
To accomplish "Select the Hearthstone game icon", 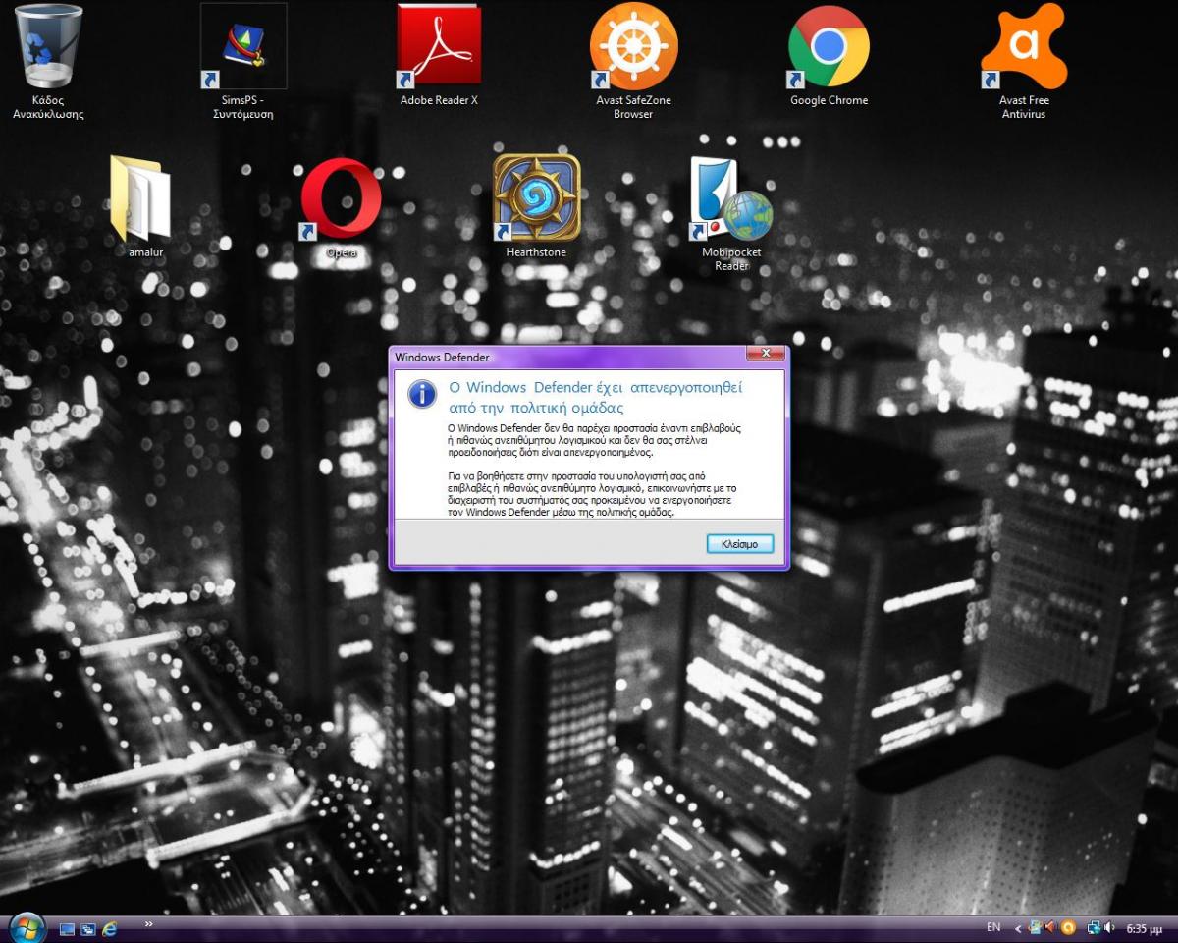I will pyautogui.click(x=536, y=198).
